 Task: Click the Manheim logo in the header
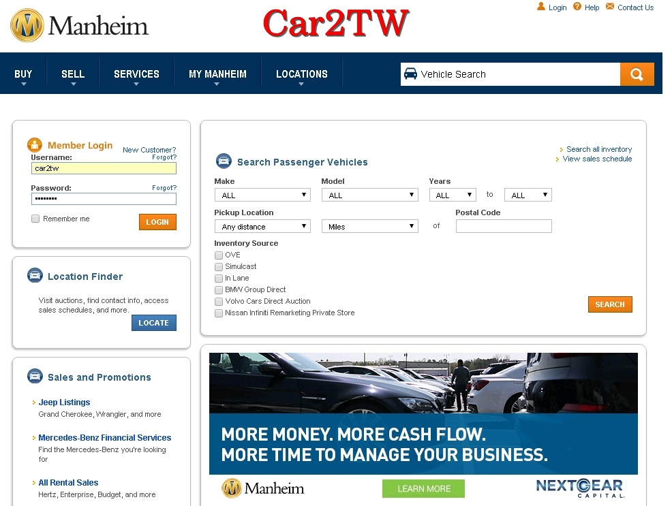point(79,26)
